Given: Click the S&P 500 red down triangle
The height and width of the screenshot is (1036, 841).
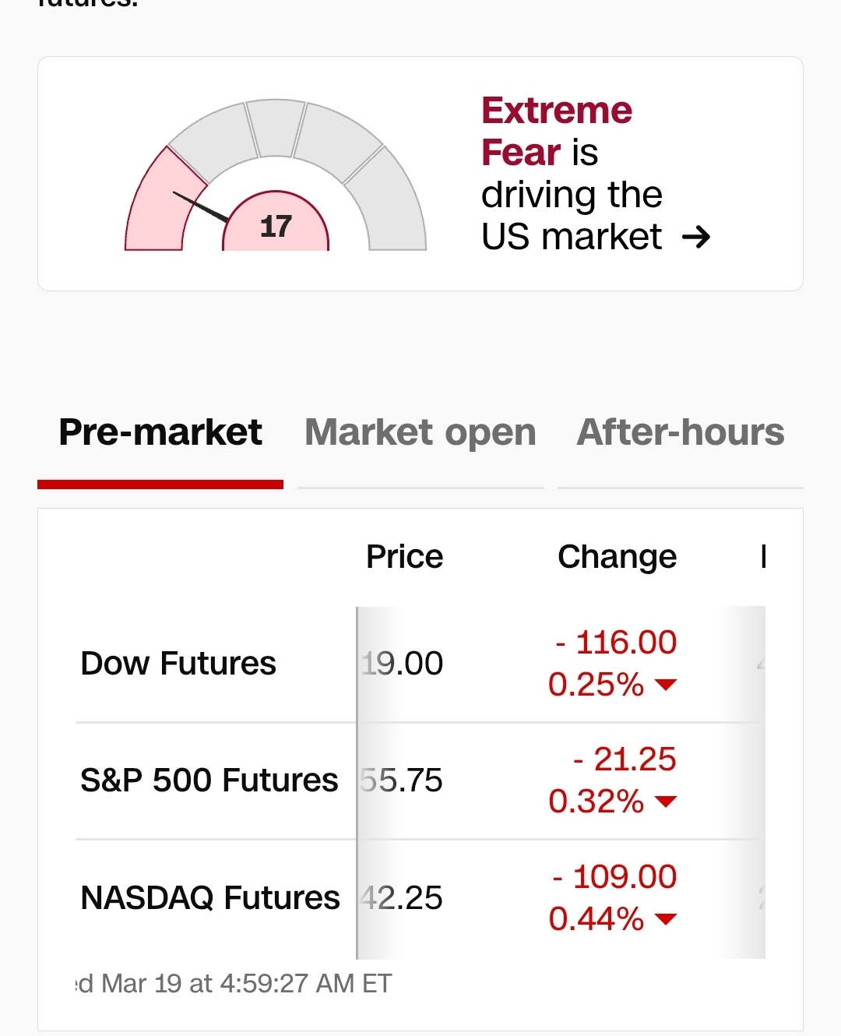Looking at the screenshot, I should pos(666,802).
